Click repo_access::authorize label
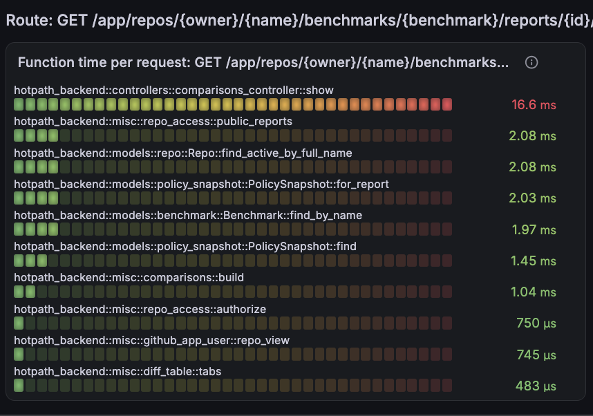This screenshot has height=416, width=593. (x=140, y=310)
